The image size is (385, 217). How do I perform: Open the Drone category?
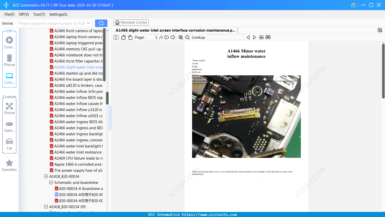click(x=9, y=108)
